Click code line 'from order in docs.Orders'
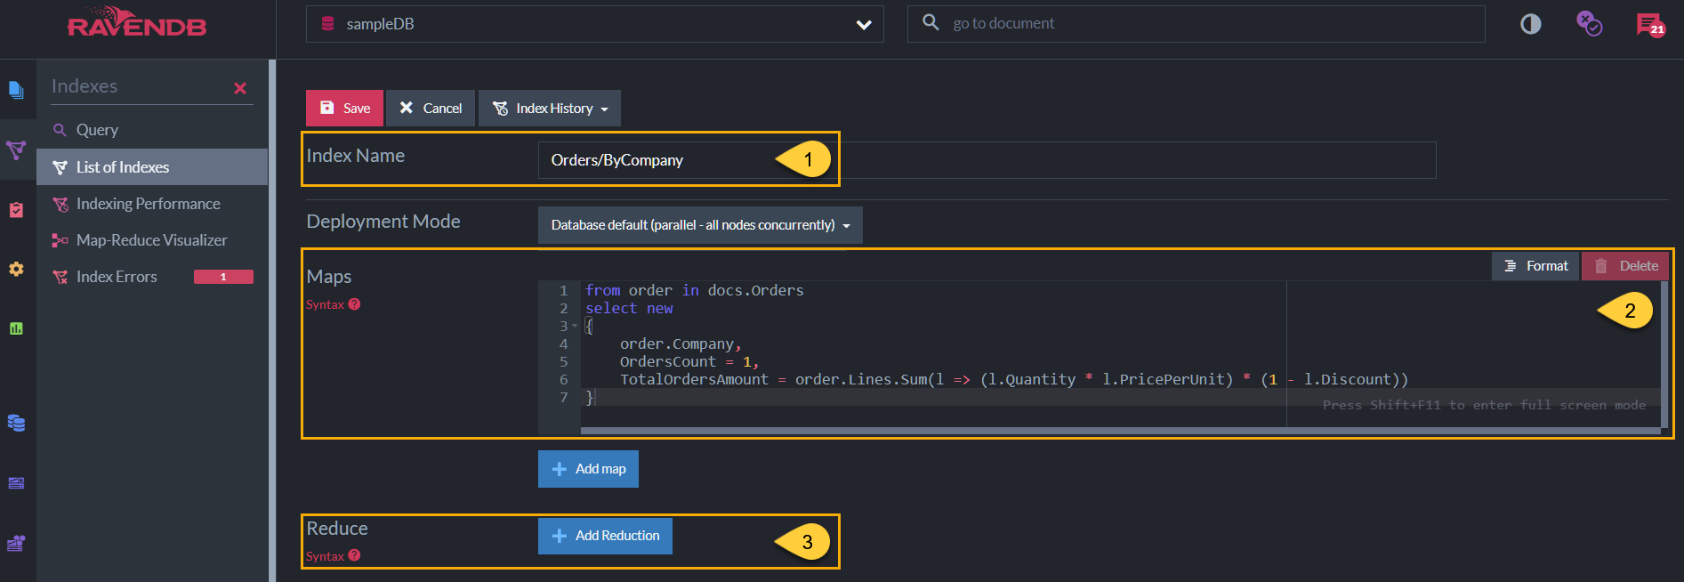Image resolution: width=1684 pixels, height=582 pixels. (x=694, y=290)
